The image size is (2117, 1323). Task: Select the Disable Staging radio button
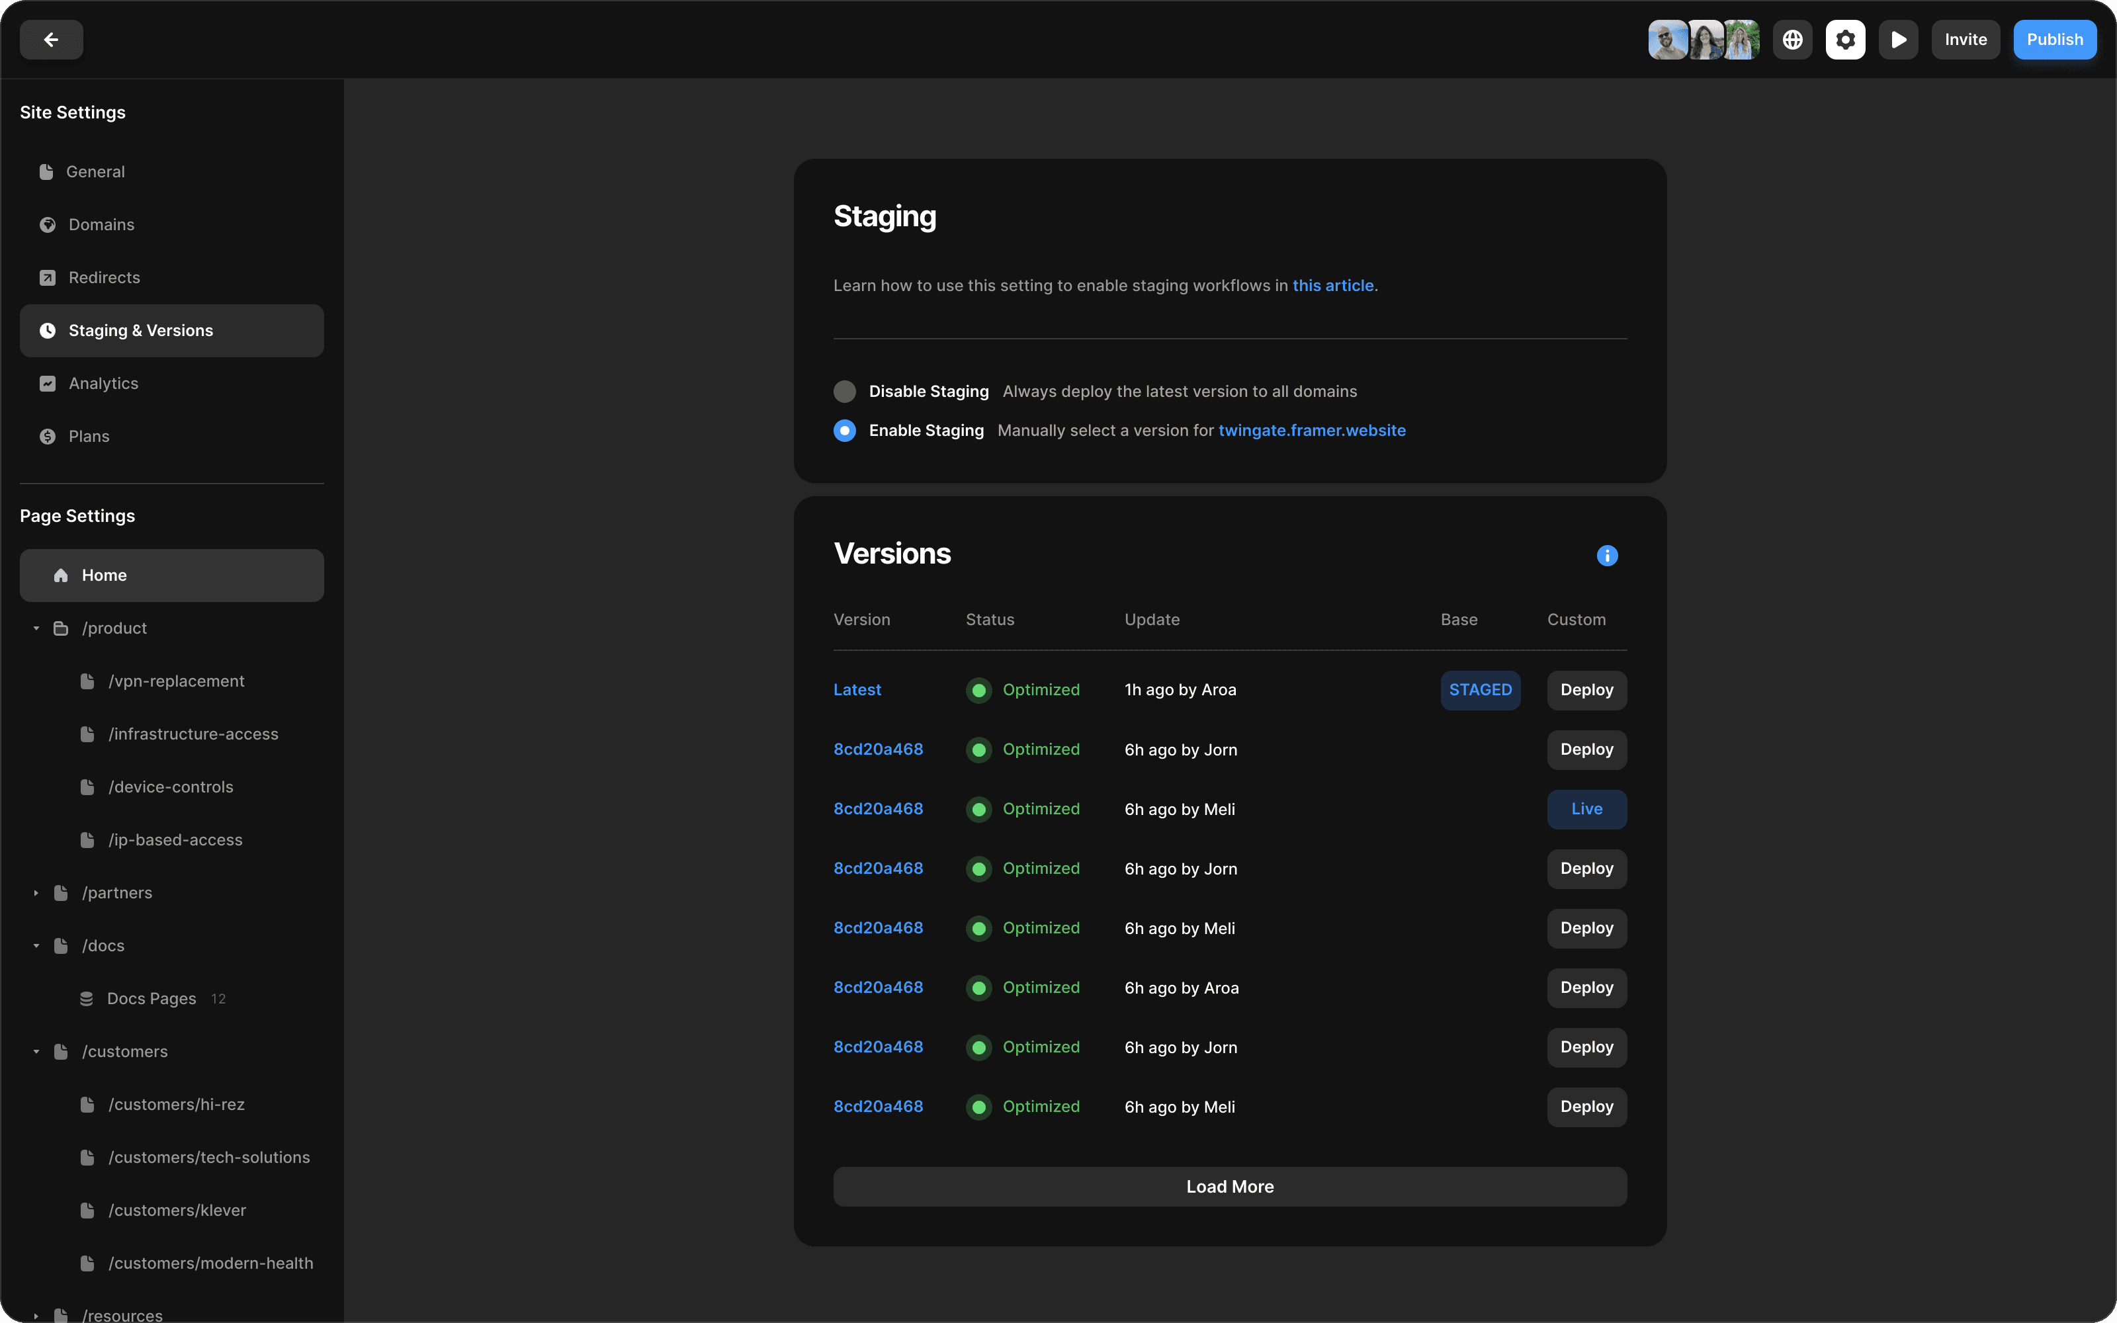844,391
